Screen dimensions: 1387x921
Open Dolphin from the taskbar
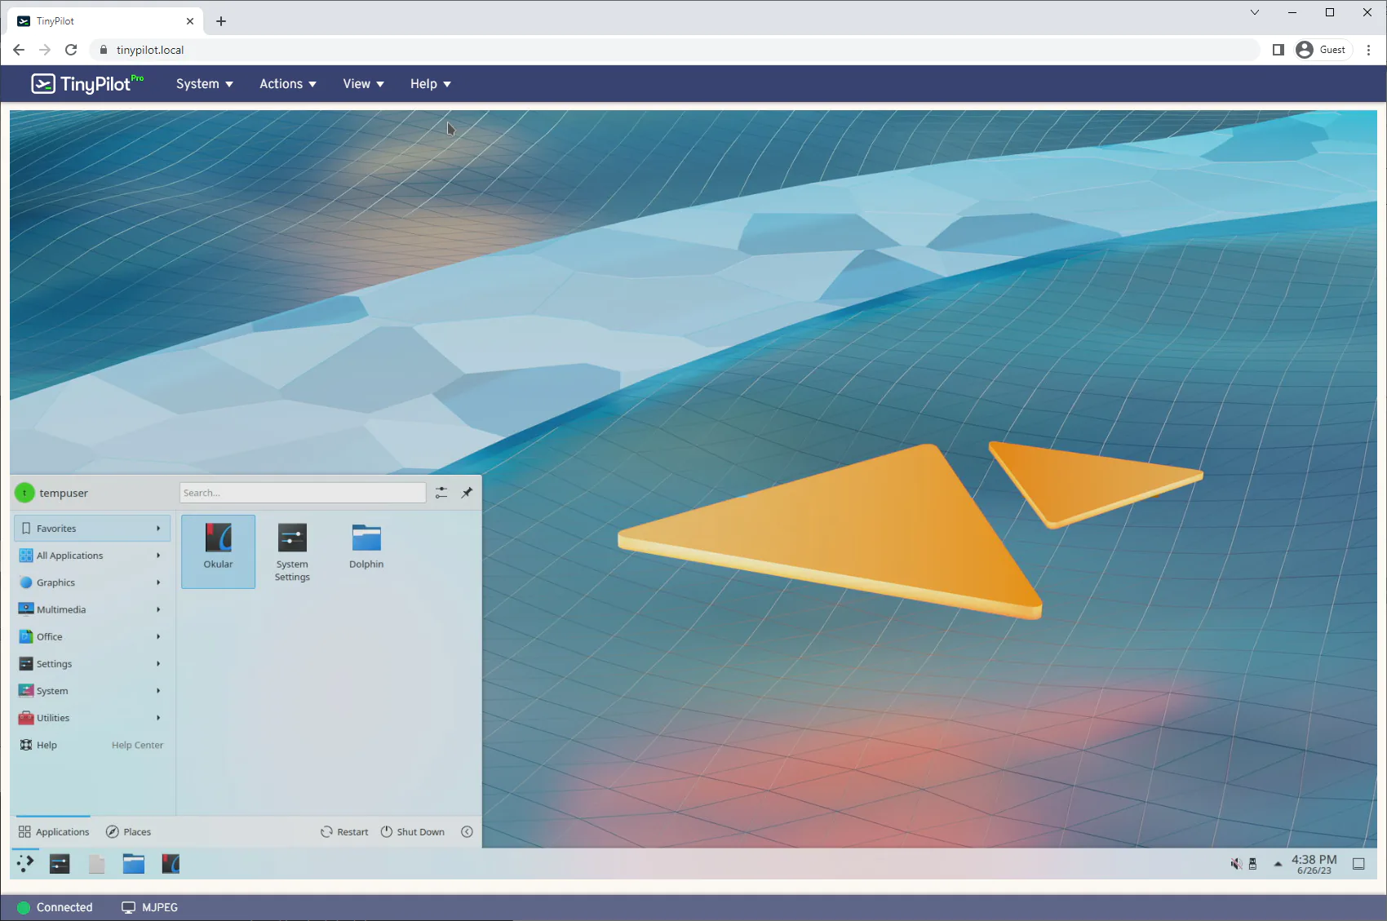133,864
